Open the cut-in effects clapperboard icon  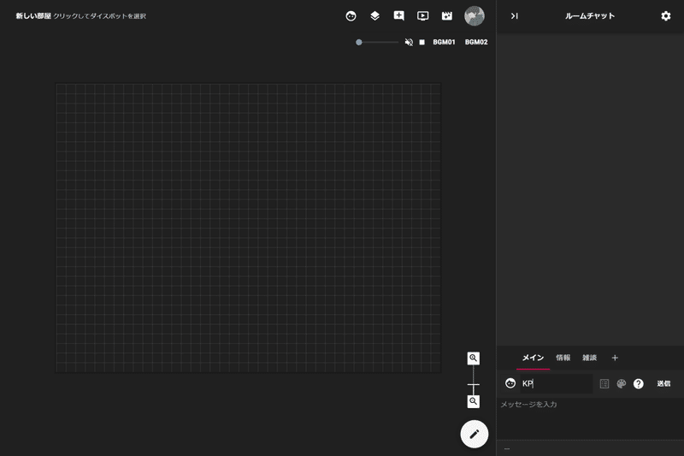pyautogui.click(x=446, y=16)
